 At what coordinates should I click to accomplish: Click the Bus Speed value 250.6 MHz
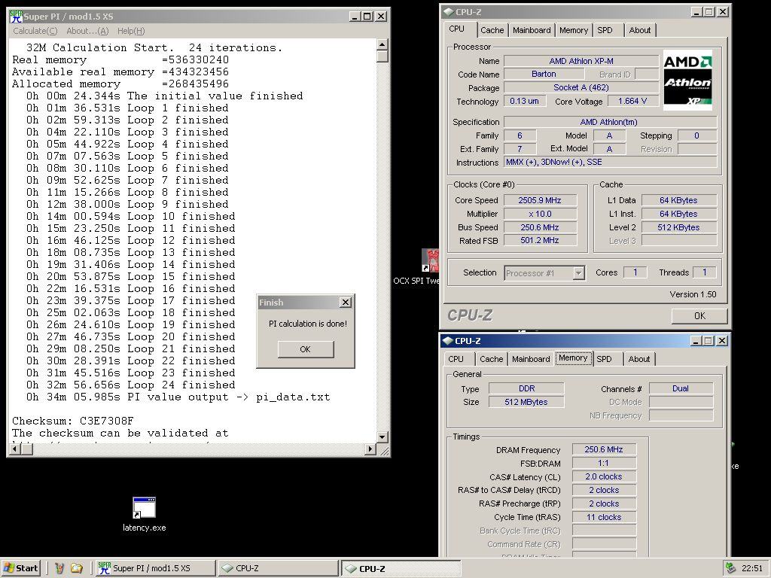540,227
